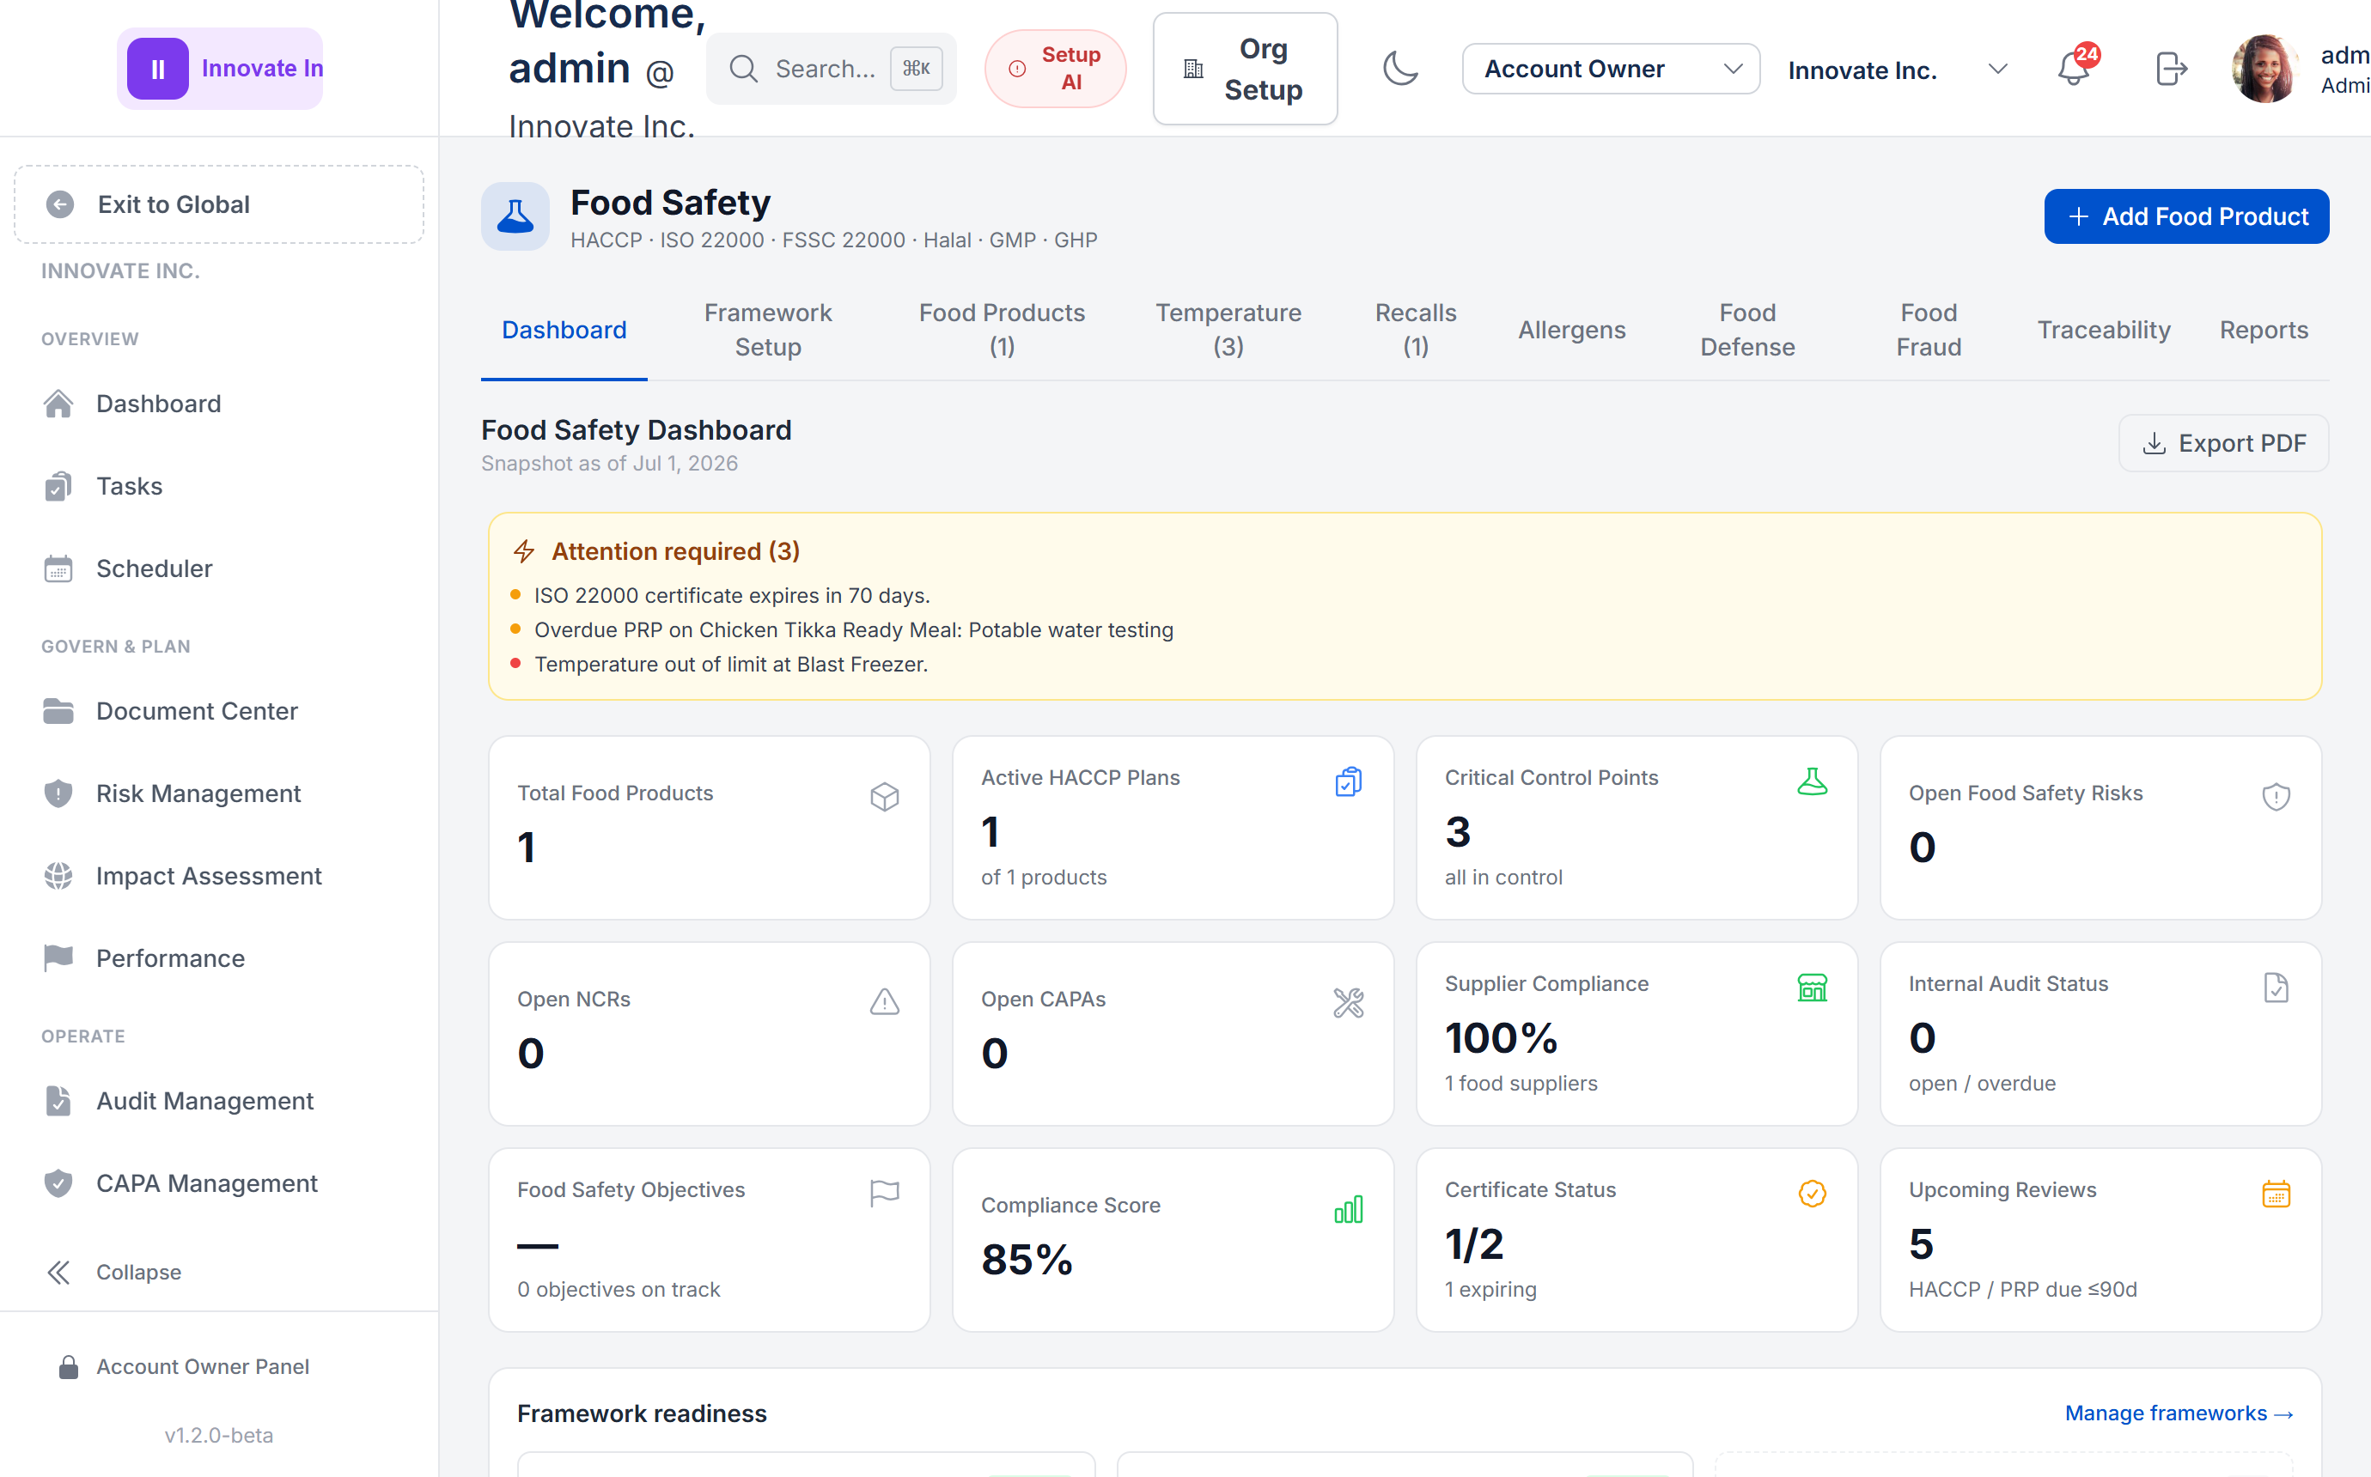Viewport: 2371px width, 1477px height.
Task: Click the Food Safety flask icon
Action: (515, 216)
